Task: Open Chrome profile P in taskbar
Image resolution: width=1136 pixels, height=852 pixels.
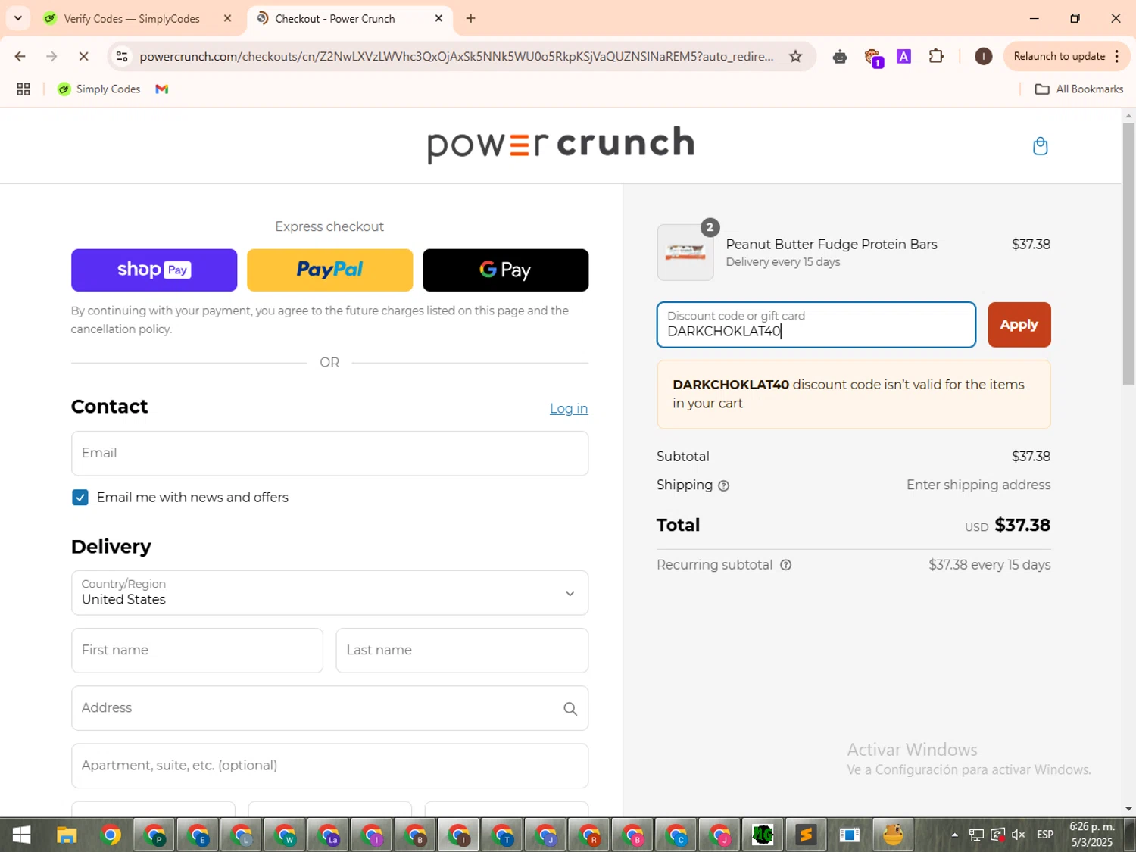Action: [154, 835]
